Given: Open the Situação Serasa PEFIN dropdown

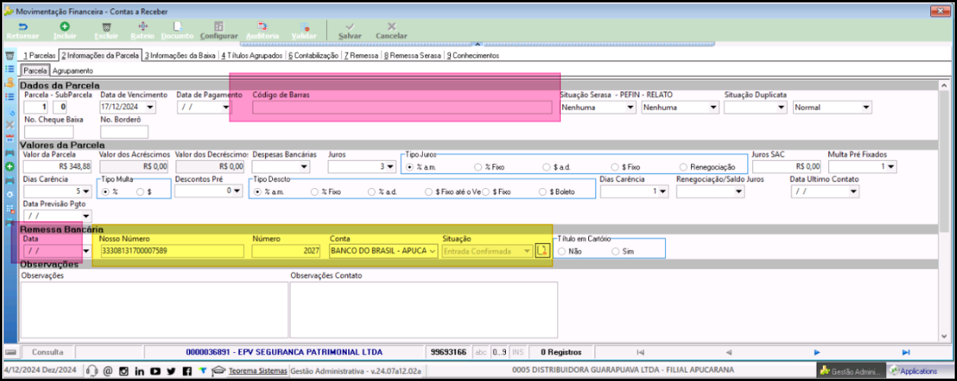Looking at the screenshot, I should point(629,107).
